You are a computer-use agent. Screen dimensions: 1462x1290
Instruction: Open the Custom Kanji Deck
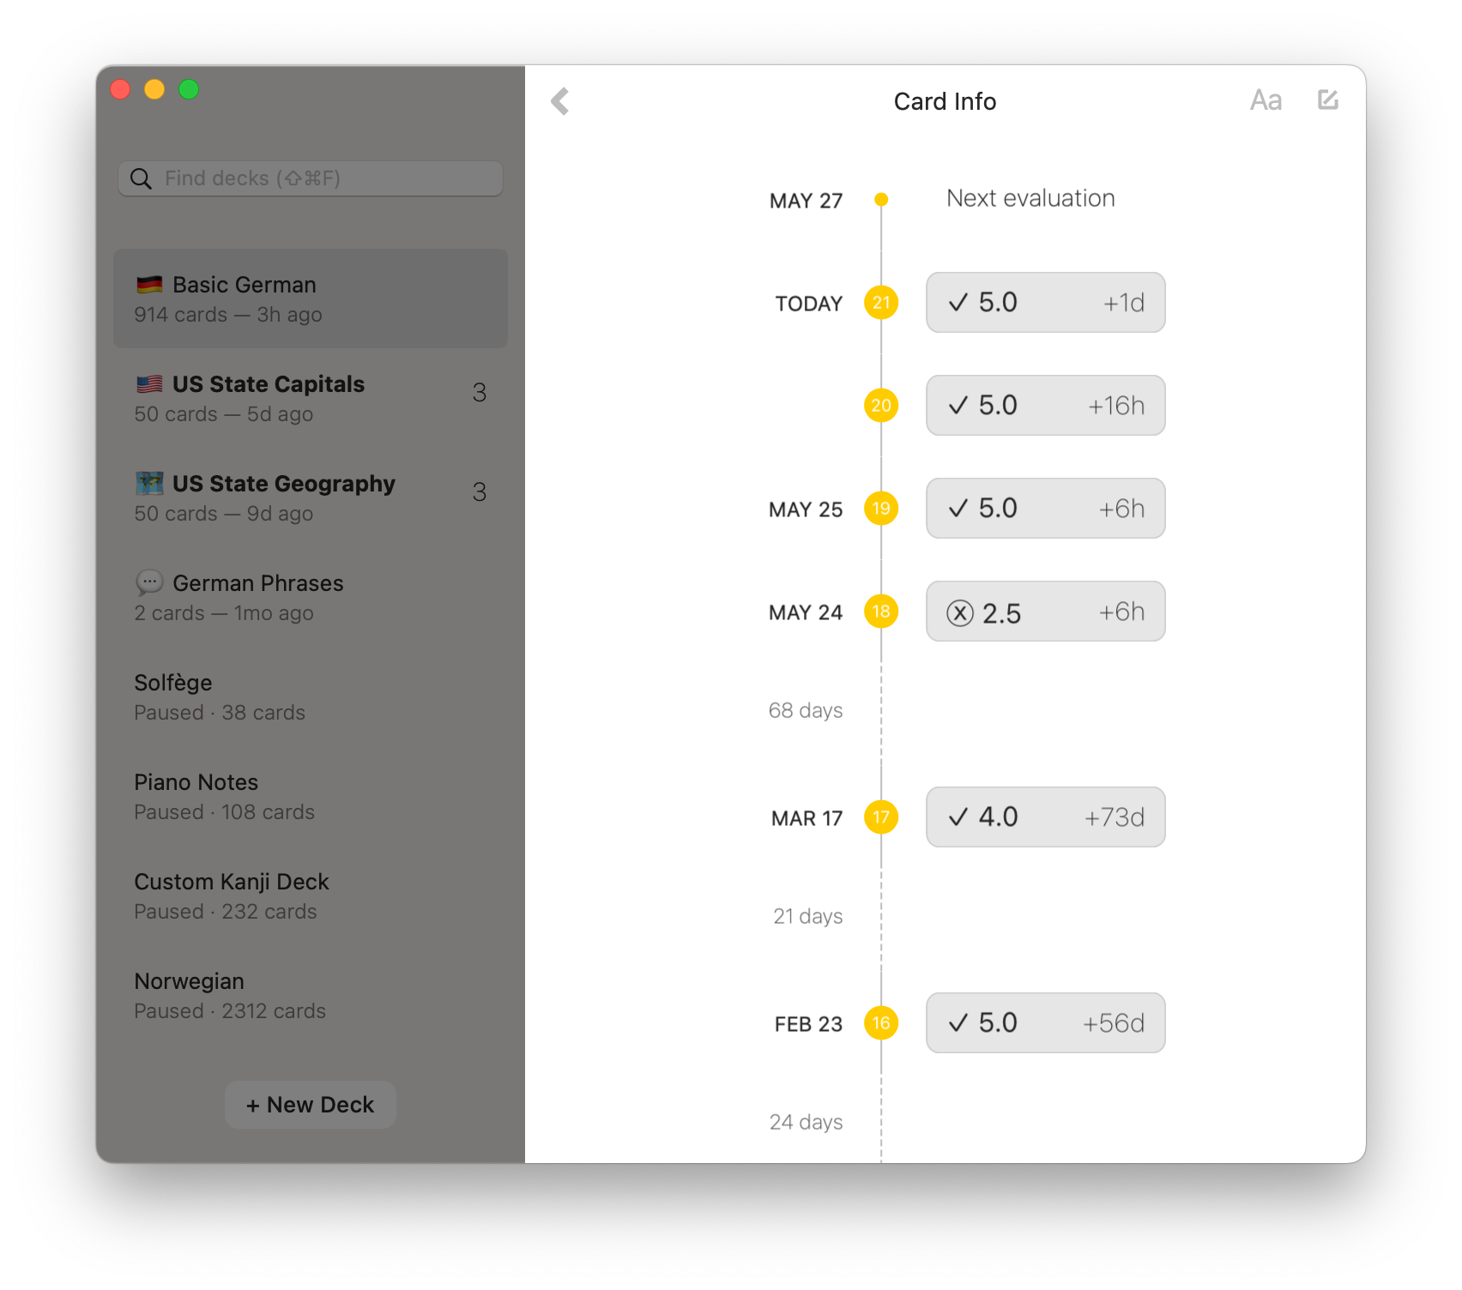point(311,895)
